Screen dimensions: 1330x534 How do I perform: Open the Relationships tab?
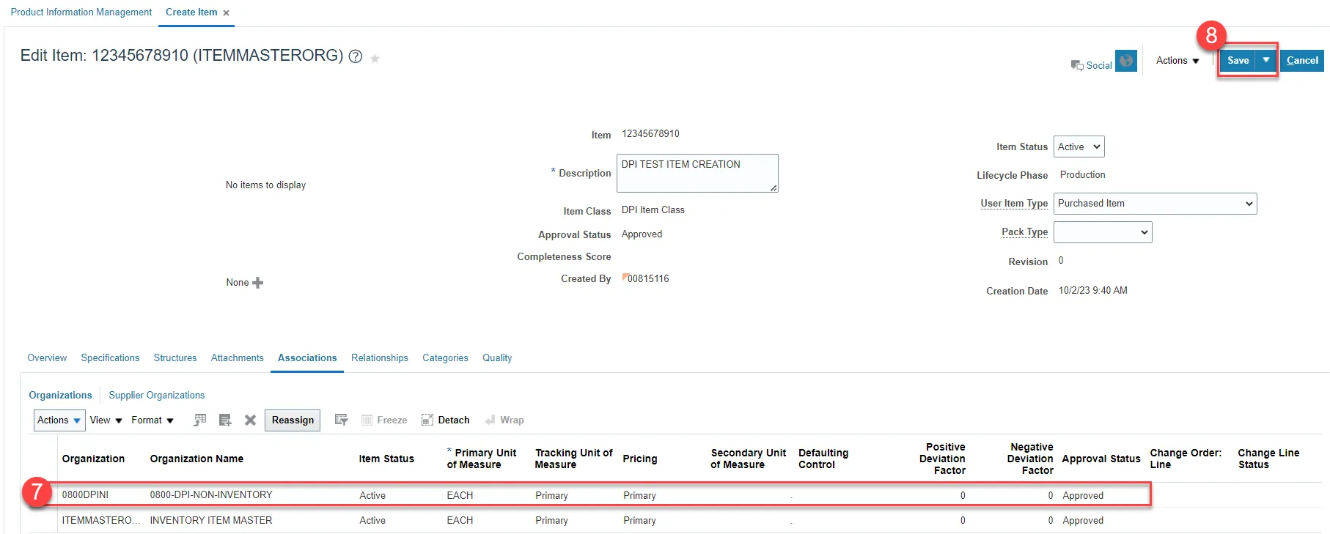point(380,358)
